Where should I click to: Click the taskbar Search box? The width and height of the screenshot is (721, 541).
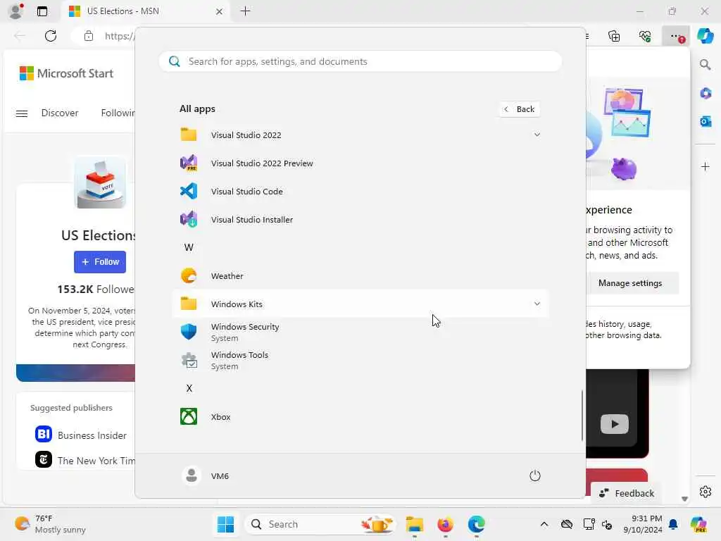point(320,524)
